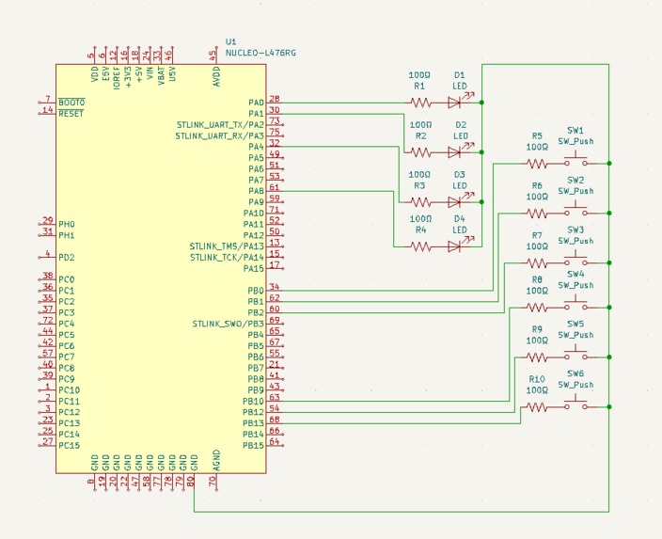Select resistor R10 symbol
This screenshot has height=539, width=662.
click(537, 406)
